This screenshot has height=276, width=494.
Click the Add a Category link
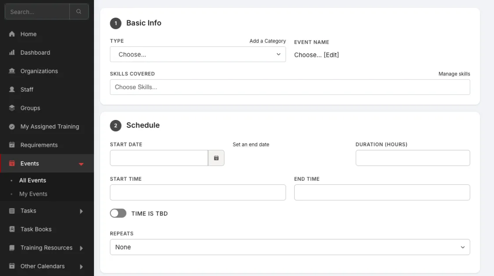click(267, 41)
